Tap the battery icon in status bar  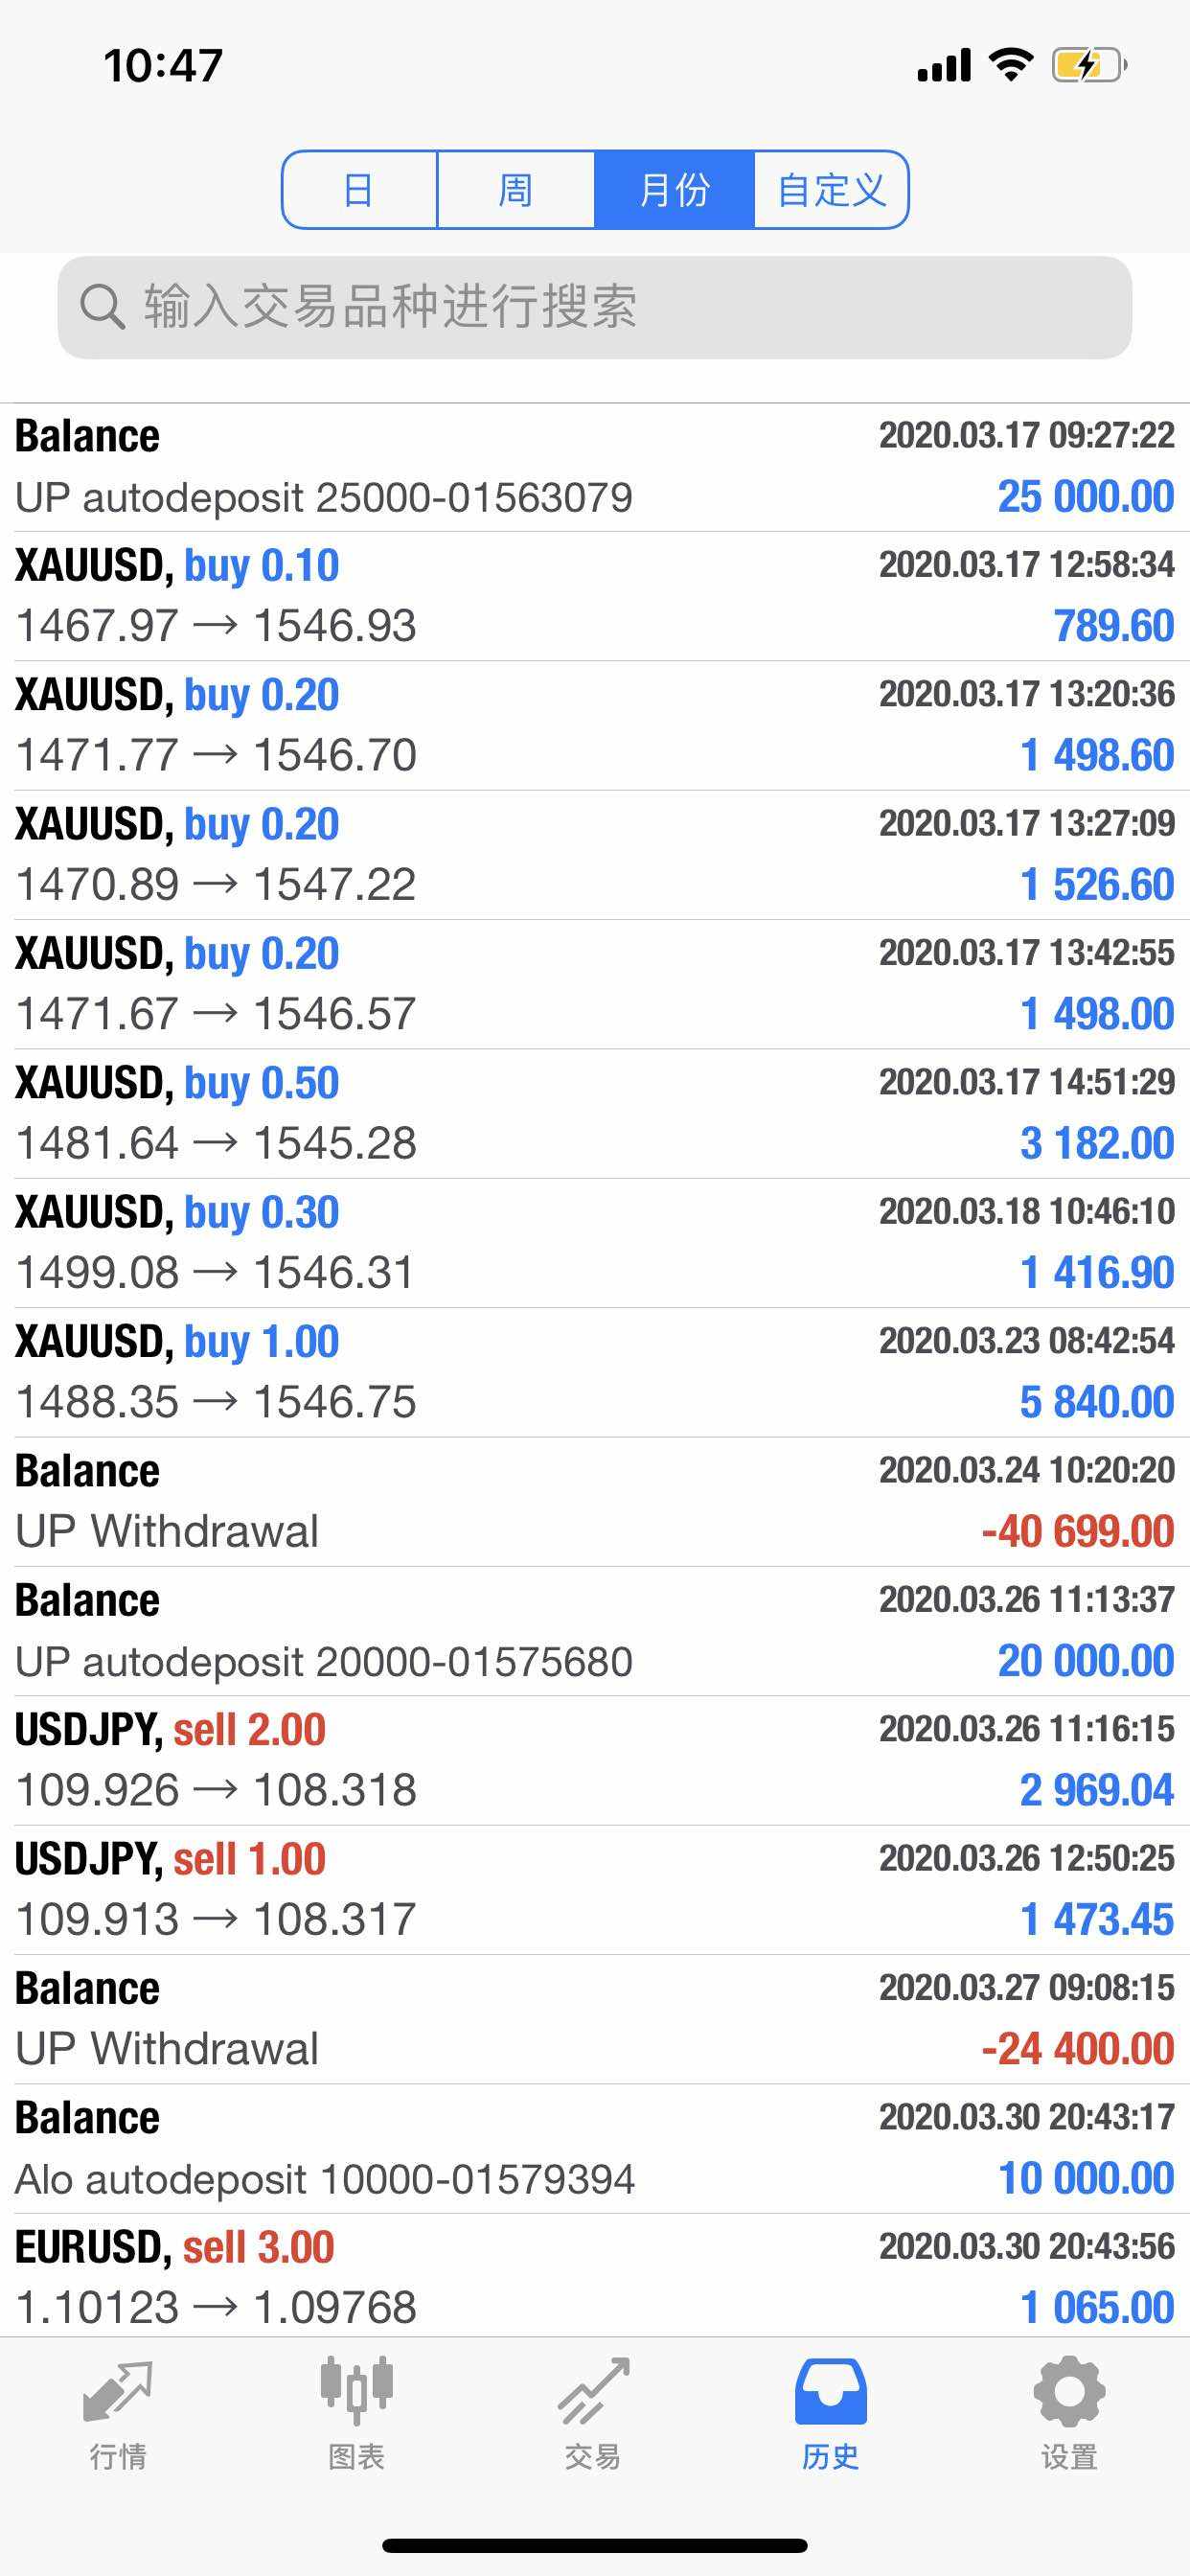pos(1089,66)
